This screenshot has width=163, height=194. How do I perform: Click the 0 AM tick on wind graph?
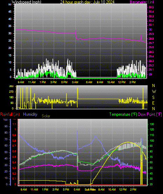[x=75, y=82]
